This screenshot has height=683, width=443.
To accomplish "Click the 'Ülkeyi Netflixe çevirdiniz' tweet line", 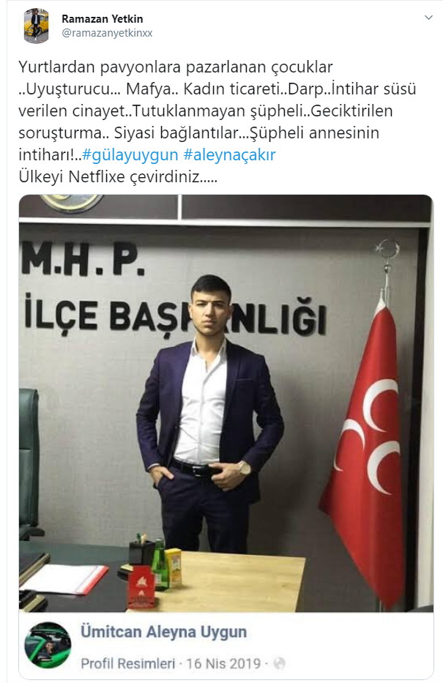I will [x=118, y=176].
